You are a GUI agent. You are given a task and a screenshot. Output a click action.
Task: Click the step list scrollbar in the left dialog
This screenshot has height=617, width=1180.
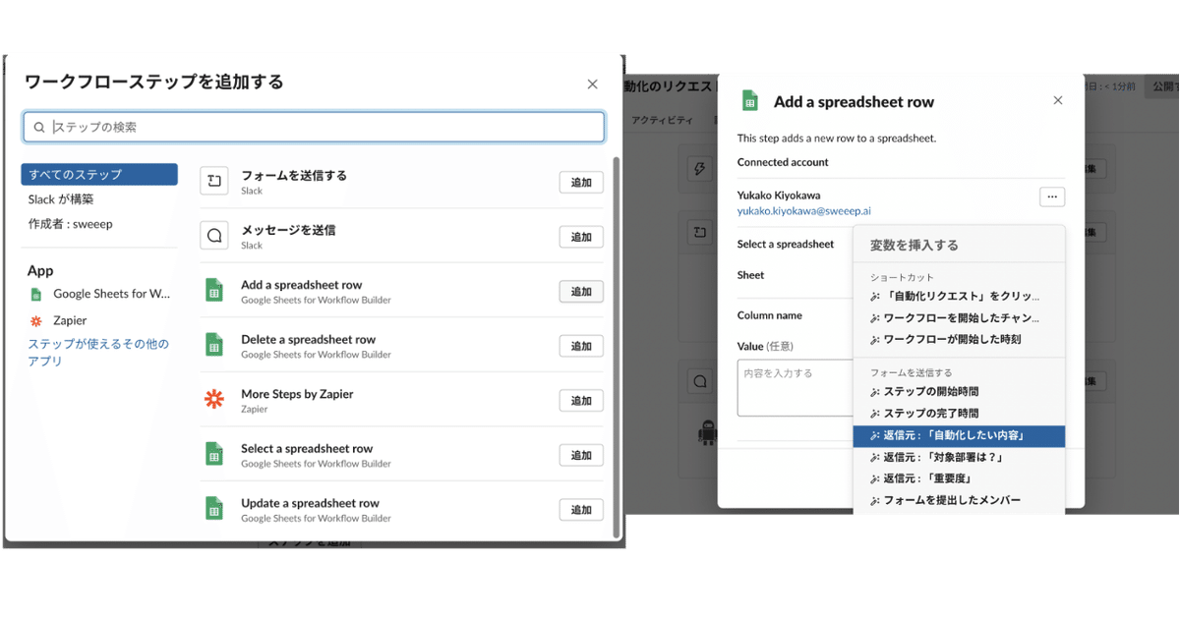click(618, 346)
